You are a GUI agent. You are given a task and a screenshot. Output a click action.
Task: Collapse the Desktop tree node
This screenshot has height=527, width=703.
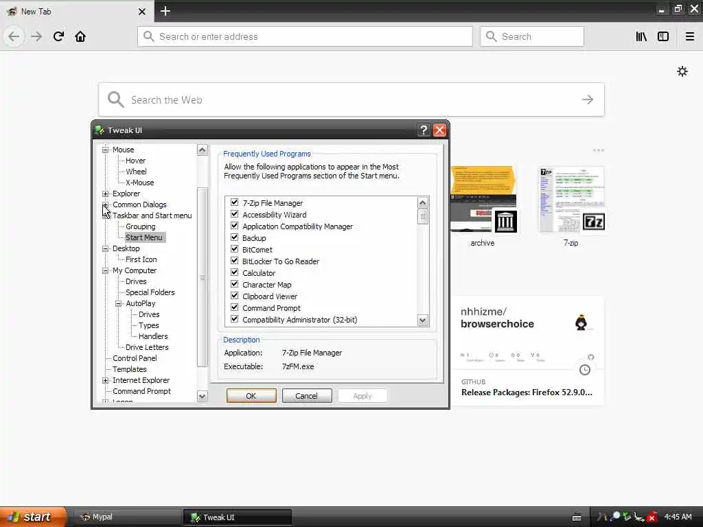pyautogui.click(x=105, y=248)
